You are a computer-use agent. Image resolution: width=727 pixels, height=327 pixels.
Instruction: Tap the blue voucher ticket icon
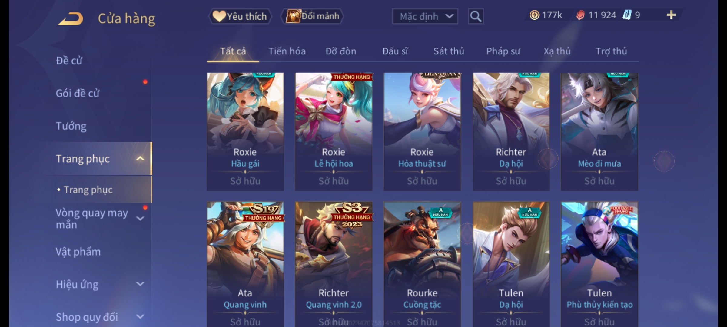click(627, 15)
